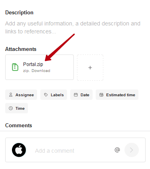Send comment with the arrow button

coord(132,150)
